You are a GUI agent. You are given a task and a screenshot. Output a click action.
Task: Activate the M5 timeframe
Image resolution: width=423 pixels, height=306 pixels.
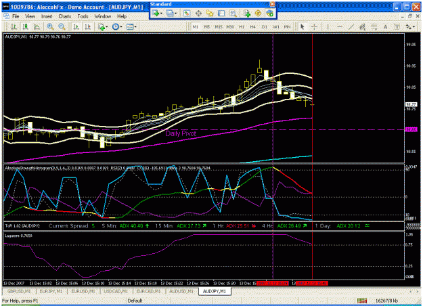click(207, 26)
